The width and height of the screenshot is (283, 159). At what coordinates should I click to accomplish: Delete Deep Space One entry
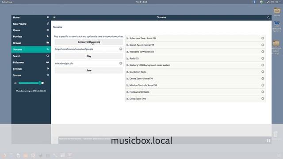(263, 98)
